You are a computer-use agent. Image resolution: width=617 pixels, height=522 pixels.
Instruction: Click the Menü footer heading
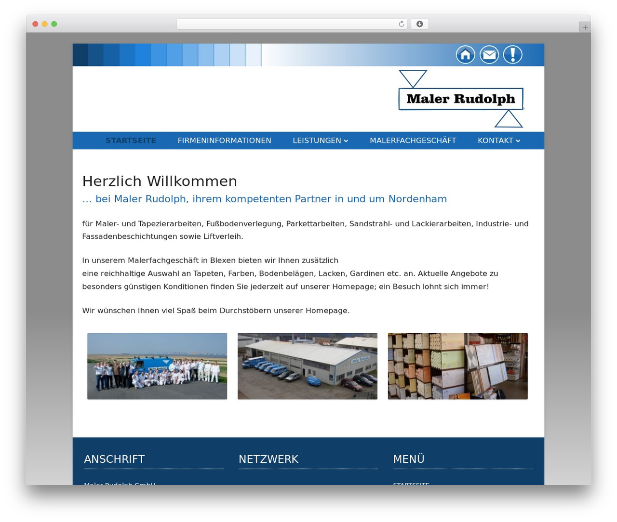click(x=409, y=459)
